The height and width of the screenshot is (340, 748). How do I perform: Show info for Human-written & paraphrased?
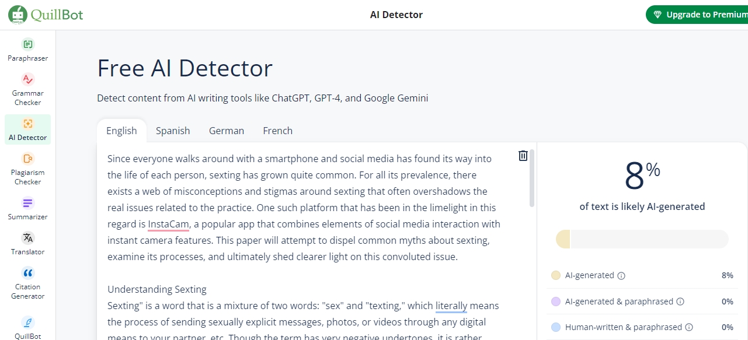pos(689,327)
